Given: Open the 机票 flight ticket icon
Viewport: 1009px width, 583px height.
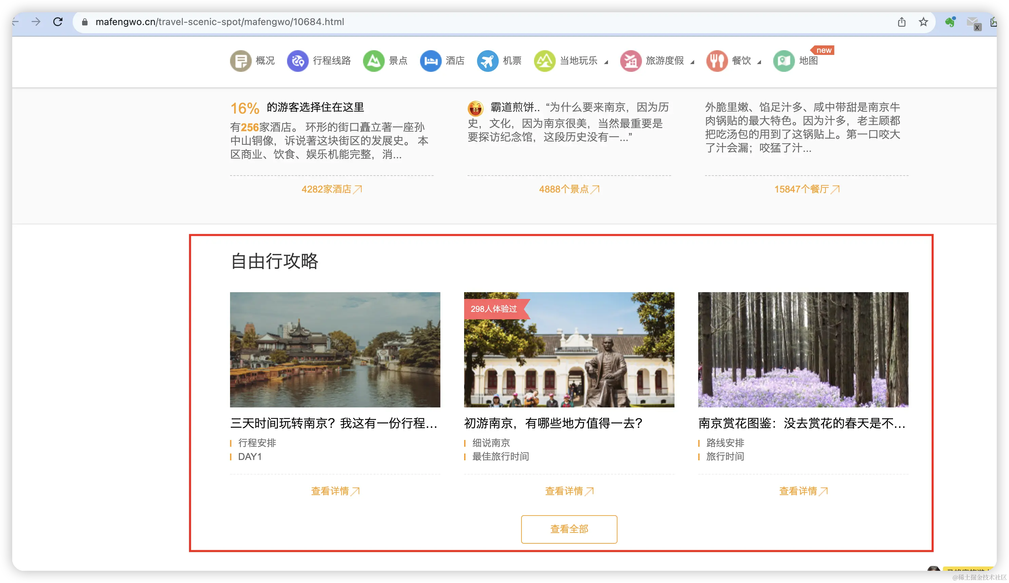Looking at the screenshot, I should pyautogui.click(x=487, y=61).
